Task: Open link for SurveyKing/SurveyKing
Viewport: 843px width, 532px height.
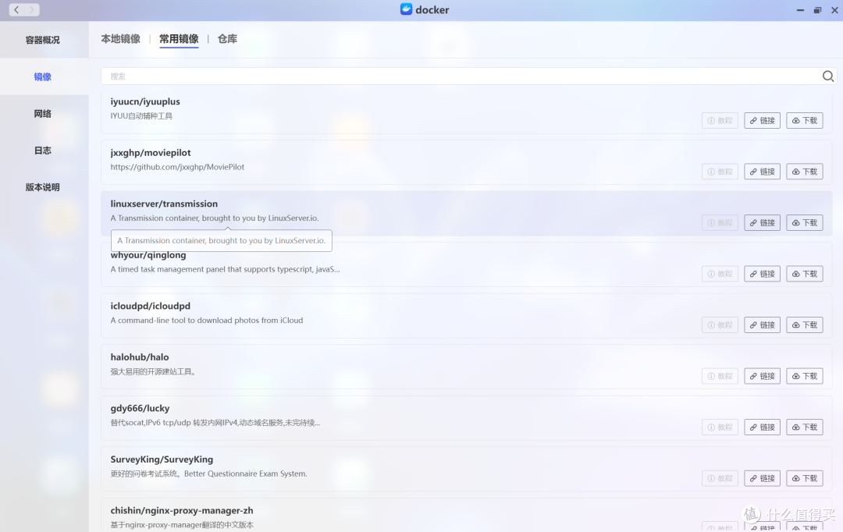Action: [x=763, y=477]
